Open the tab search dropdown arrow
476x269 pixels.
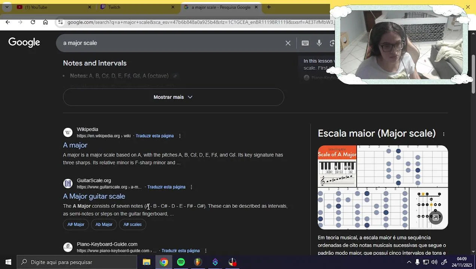(x=7, y=7)
